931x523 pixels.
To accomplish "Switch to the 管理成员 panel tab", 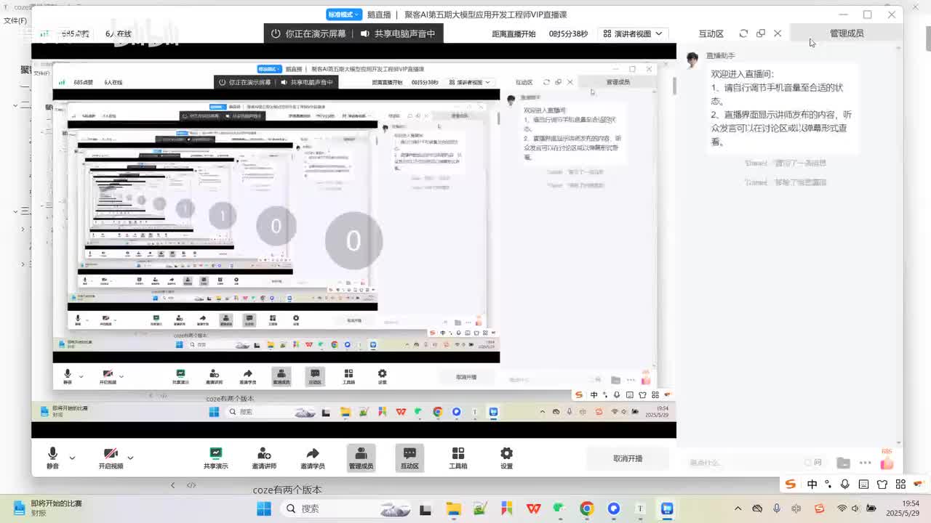I will (x=847, y=33).
